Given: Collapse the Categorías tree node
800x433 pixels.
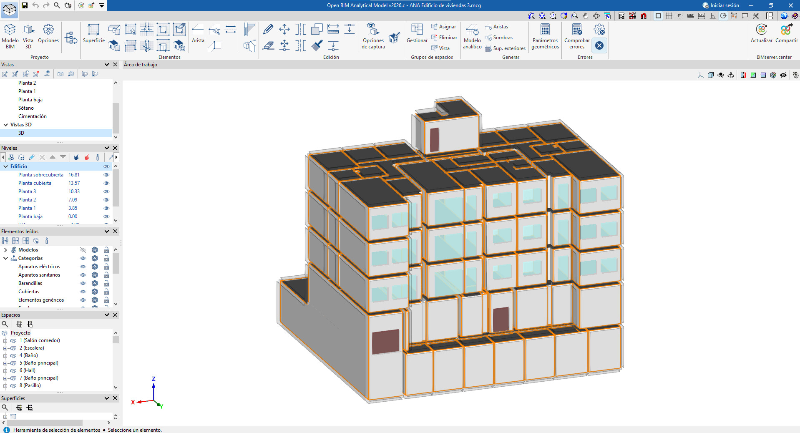Looking at the screenshot, I should point(6,258).
